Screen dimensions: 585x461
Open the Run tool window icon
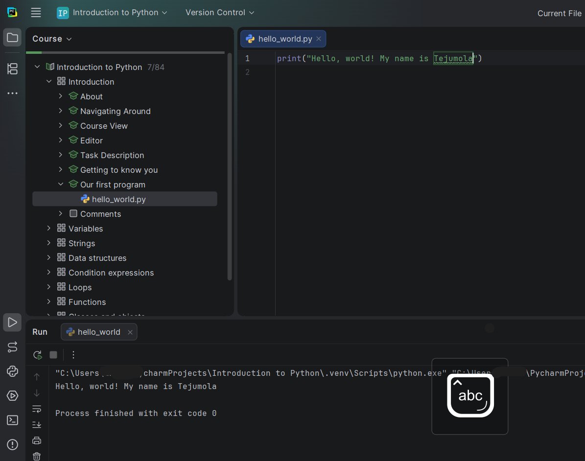click(x=12, y=322)
